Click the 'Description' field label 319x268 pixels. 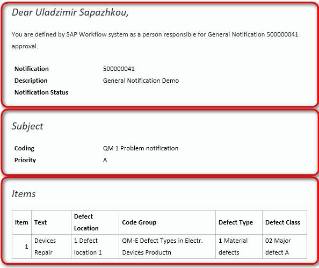31,81
